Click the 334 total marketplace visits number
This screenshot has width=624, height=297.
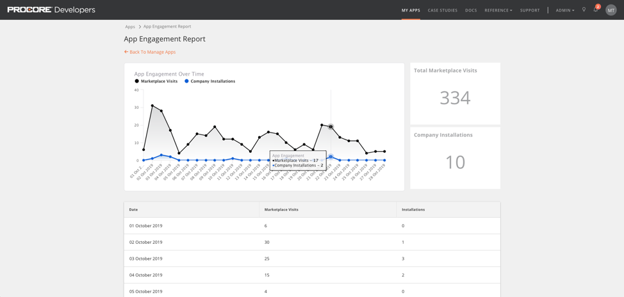[455, 98]
